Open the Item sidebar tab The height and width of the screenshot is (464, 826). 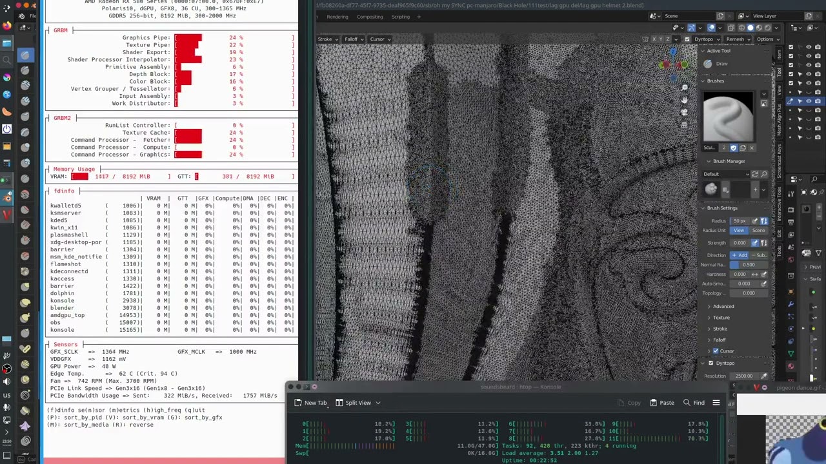click(x=779, y=55)
